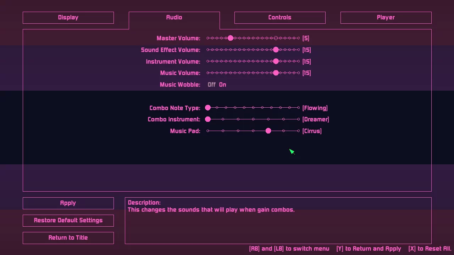Click the Master Volume label
Viewport: 454px width, 255px height.
[178, 38]
